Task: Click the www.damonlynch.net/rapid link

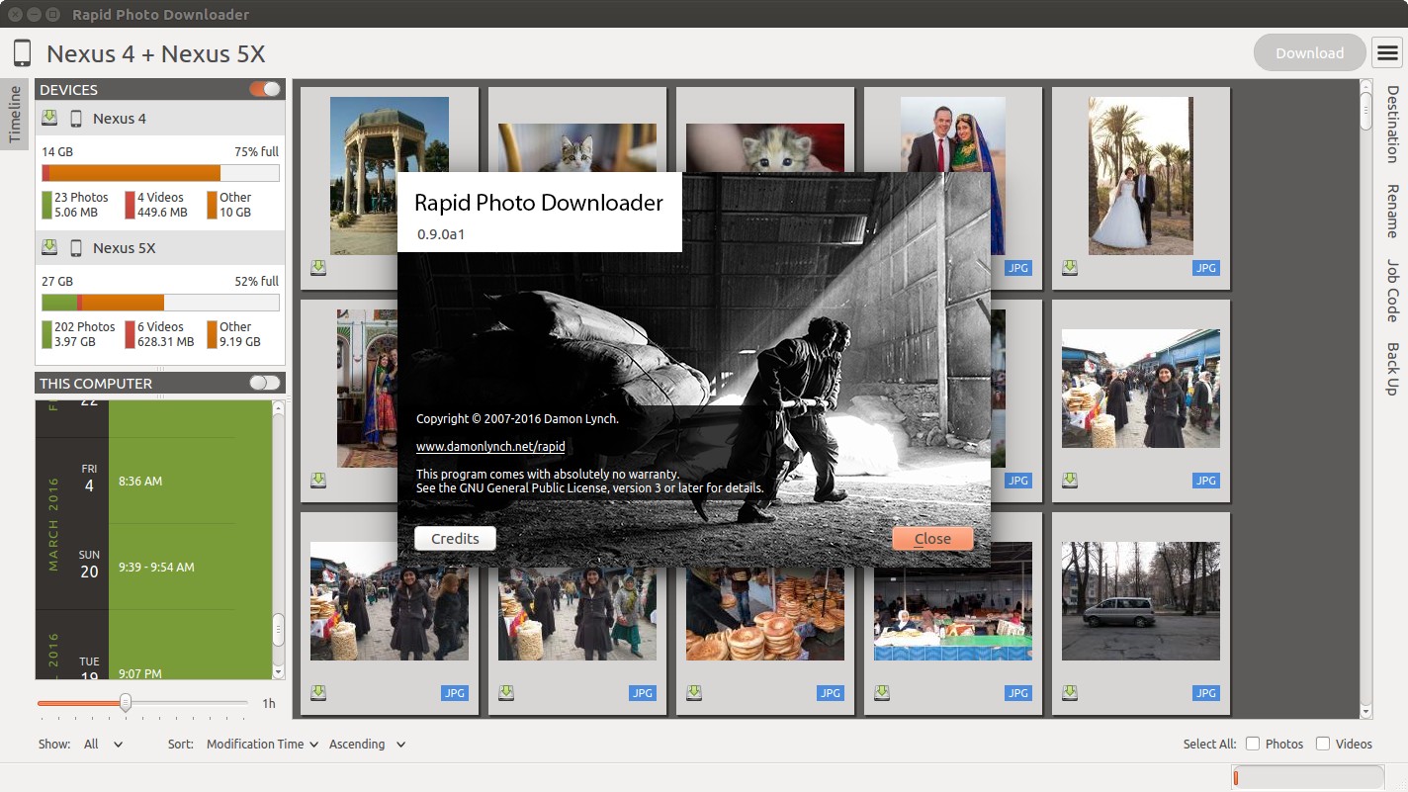Action: pyautogui.click(x=490, y=446)
